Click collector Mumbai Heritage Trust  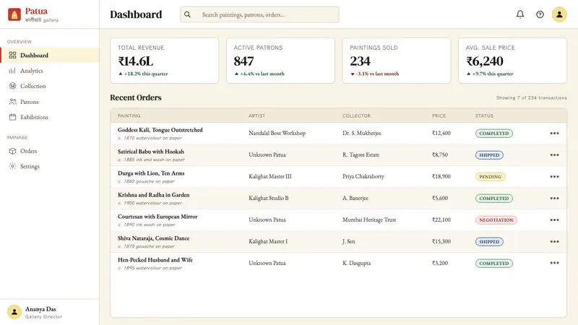[x=369, y=220]
